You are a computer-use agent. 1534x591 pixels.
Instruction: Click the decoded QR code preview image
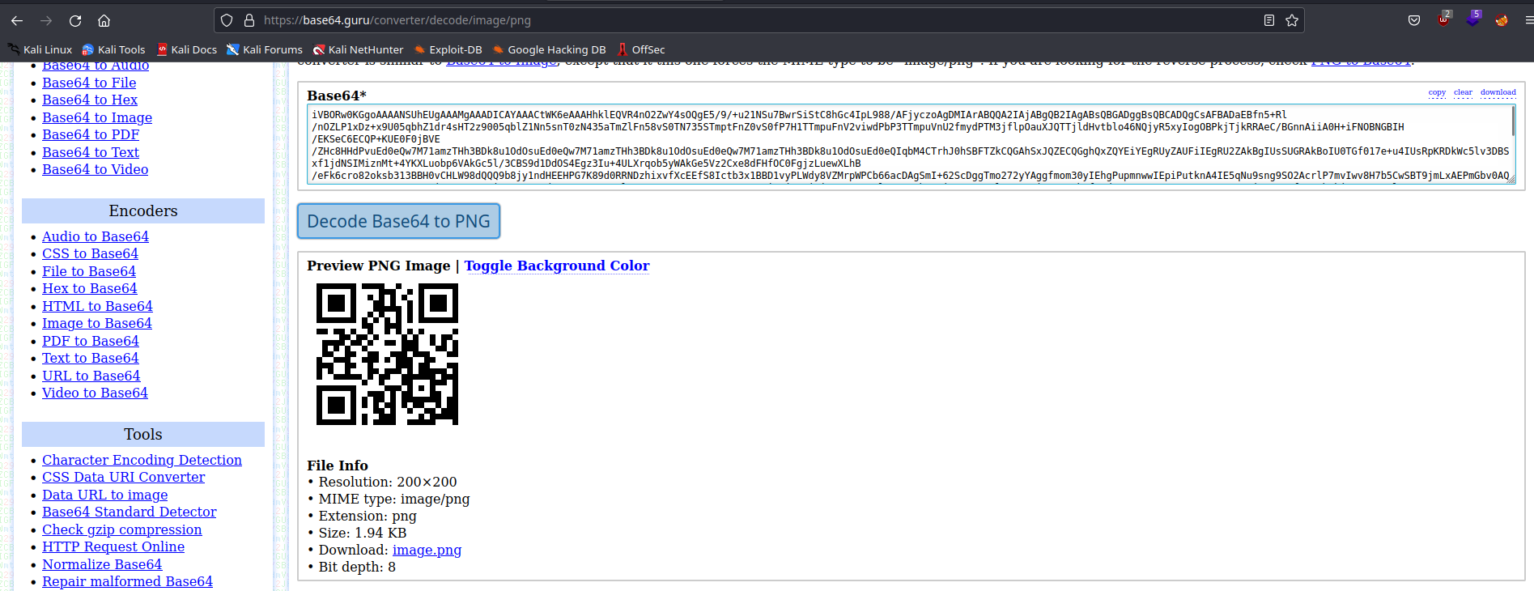coord(387,354)
